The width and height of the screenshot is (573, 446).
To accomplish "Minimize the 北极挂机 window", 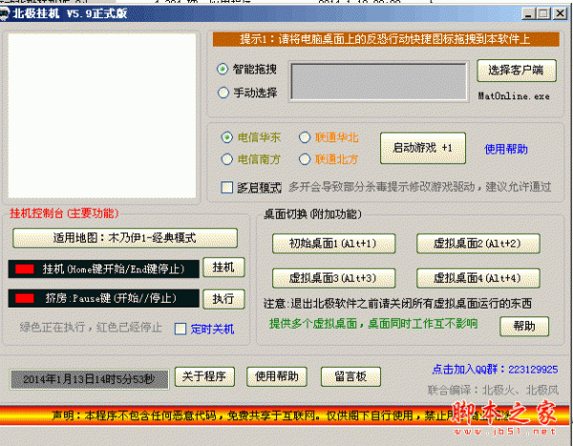I will 528,14.
